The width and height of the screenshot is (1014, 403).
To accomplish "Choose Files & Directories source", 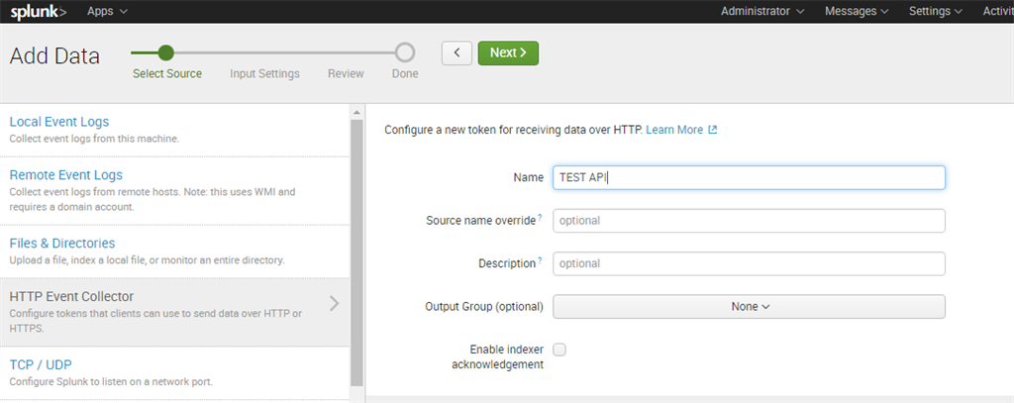I will pos(61,244).
